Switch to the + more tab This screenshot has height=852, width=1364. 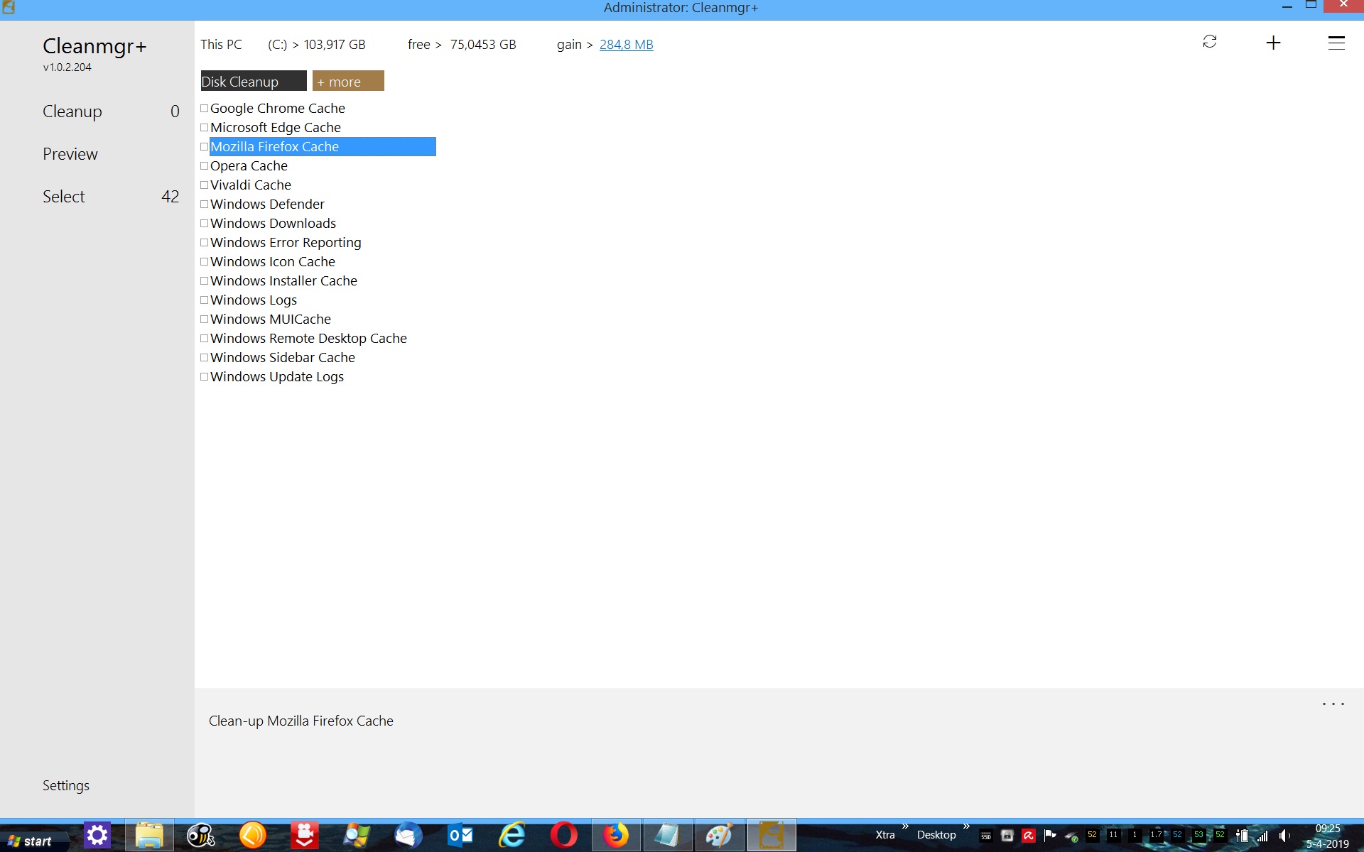(348, 81)
